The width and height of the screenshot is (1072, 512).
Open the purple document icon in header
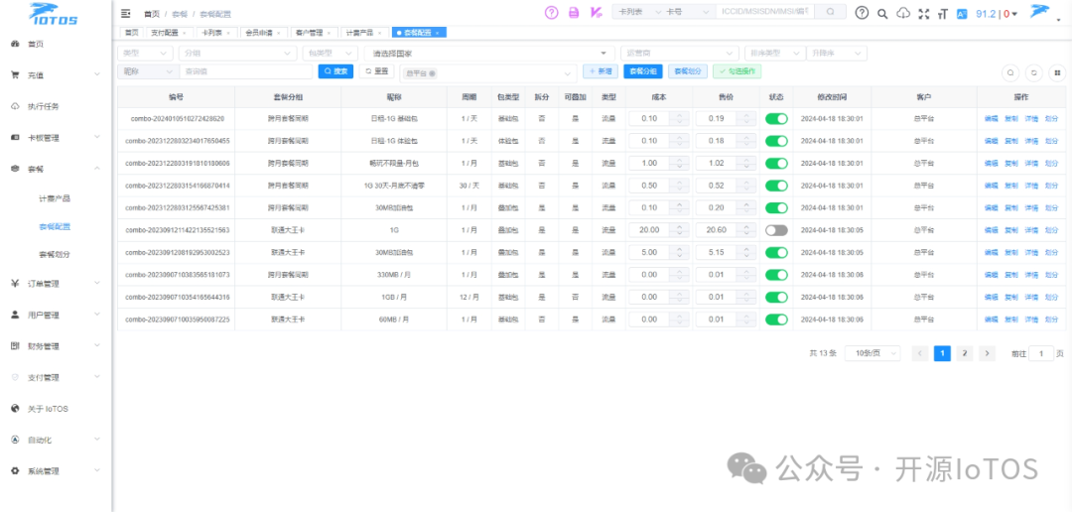575,12
